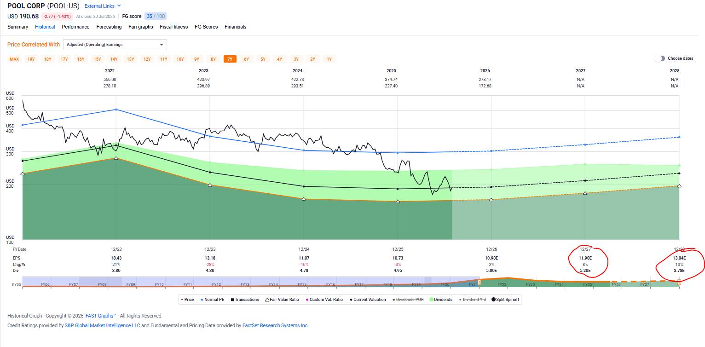Click the 13.18 EPS value for 12/23
The height and width of the screenshot is (347, 705).
click(x=210, y=258)
